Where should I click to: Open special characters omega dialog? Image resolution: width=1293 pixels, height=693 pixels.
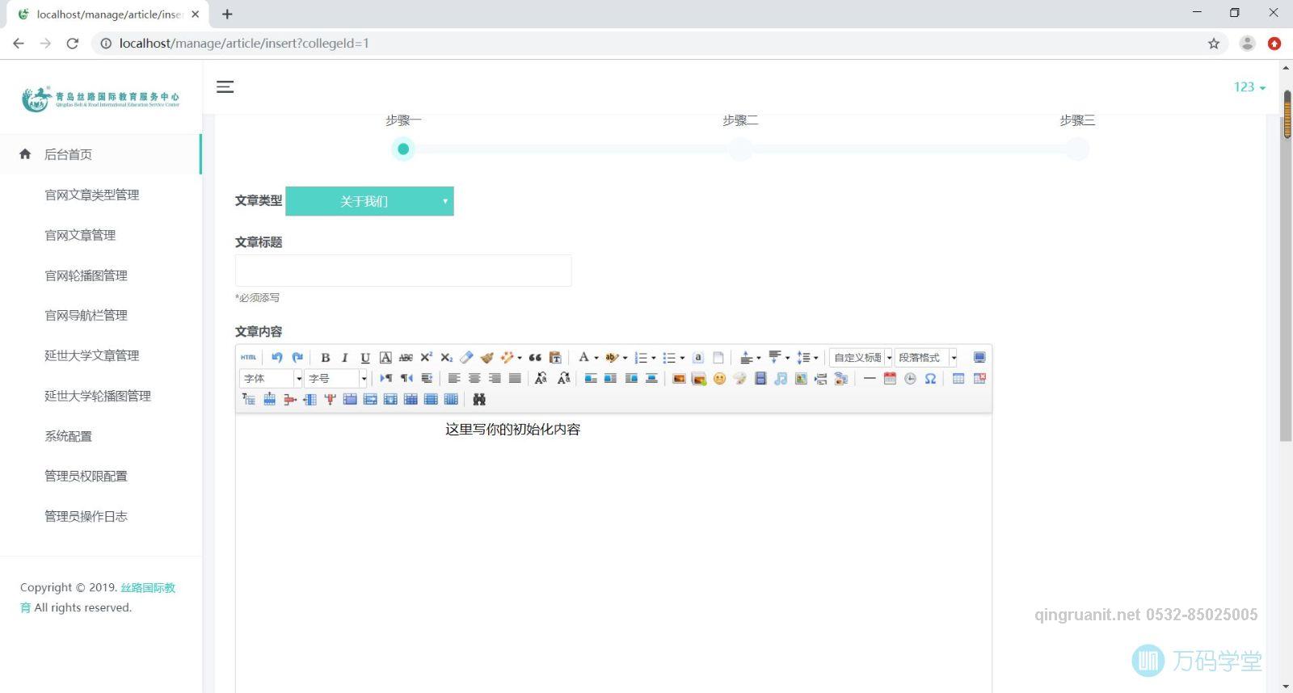pyautogui.click(x=930, y=378)
